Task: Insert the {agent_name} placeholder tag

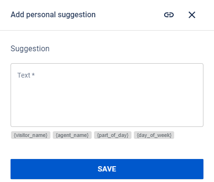Action: click(72, 135)
